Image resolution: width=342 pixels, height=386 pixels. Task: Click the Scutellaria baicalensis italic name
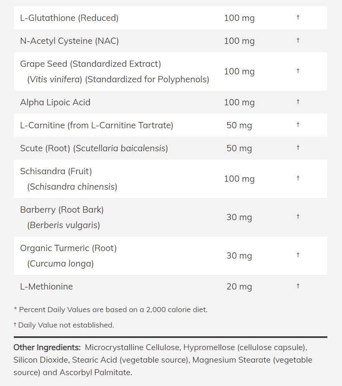coord(120,148)
